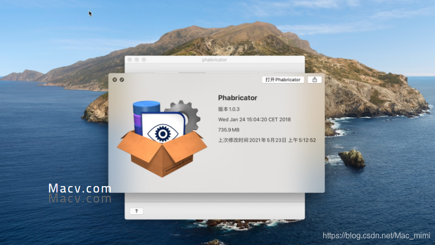Click the green zoom button of the phabricator window
Viewport: 435px width, 245px height.
(144, 60)
